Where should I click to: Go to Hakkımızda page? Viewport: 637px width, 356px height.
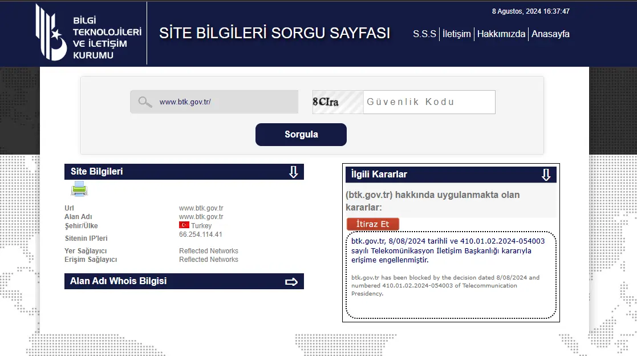tap(501, 34)
